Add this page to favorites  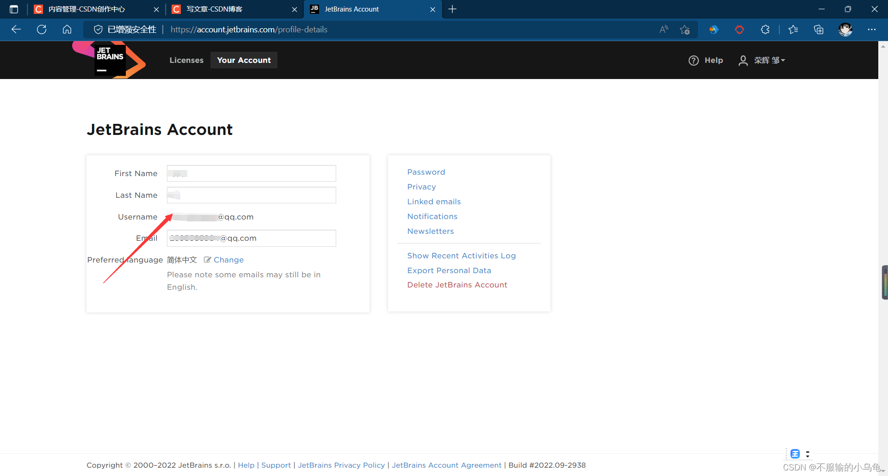685,30
